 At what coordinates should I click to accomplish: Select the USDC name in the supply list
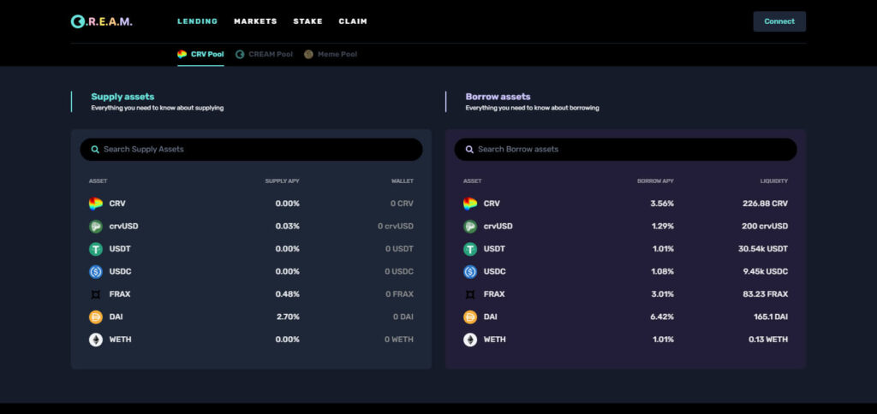click(120, 271)
